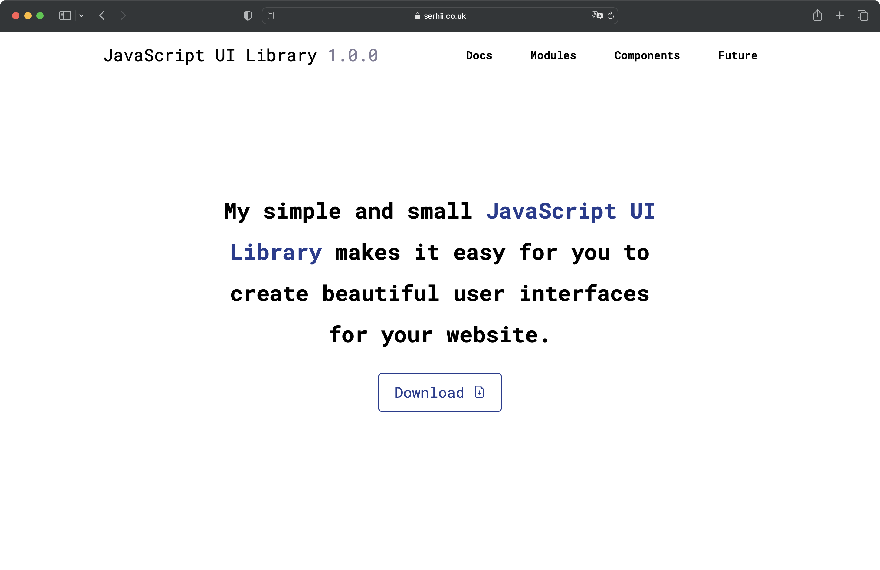Screen dimensions: 880x570
Task: Open a new tab with plus
Action: [x=840, y=15]
